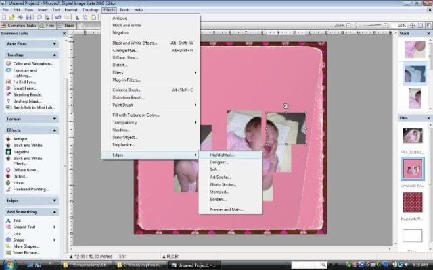Click the zoom slider handle
The image size is (433, 270).
357,26
